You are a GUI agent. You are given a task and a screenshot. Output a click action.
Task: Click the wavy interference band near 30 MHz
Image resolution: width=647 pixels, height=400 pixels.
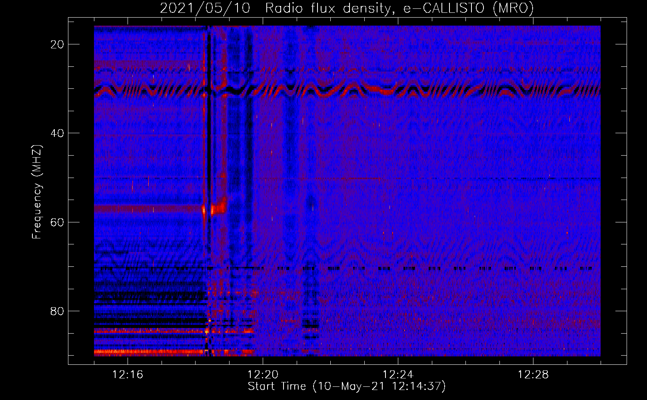point(347,91)
